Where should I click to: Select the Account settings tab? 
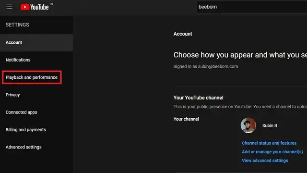(36, 43)
